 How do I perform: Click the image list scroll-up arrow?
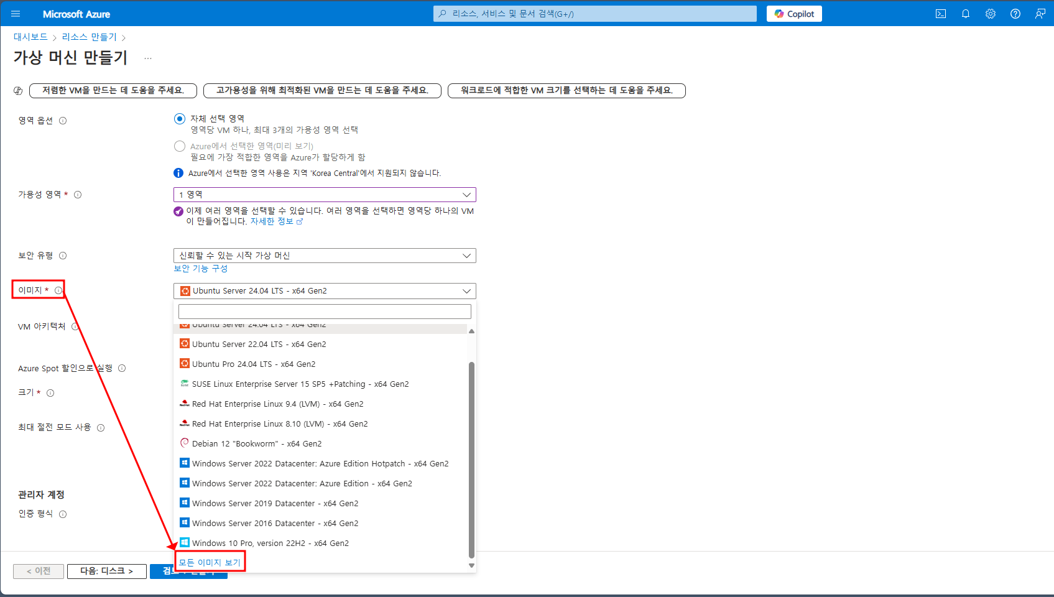[x=471, y=331]
